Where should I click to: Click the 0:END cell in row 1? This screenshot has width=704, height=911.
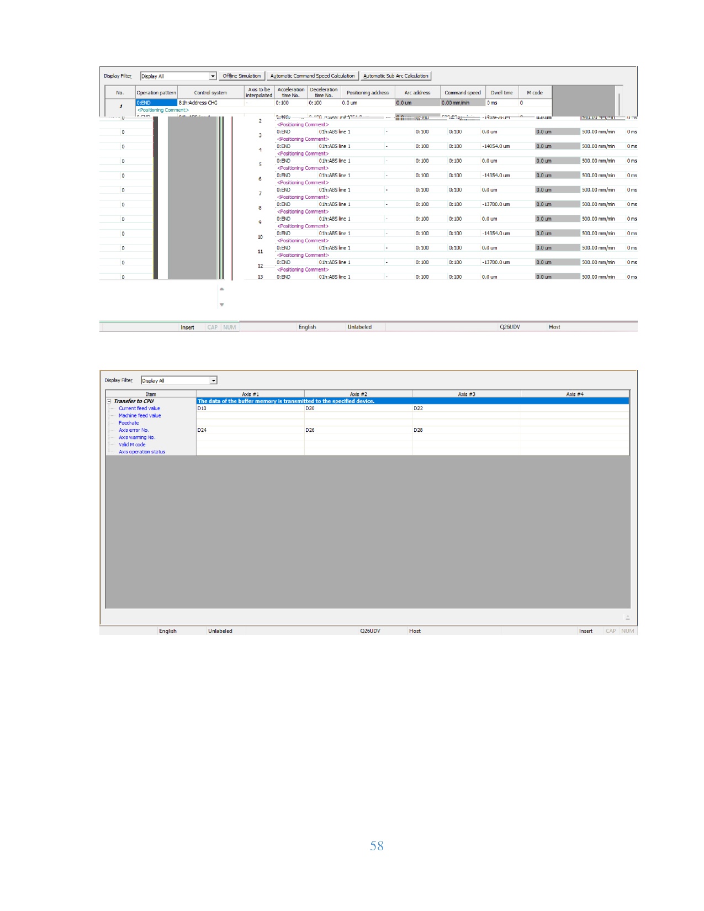[x=156, y=103]
